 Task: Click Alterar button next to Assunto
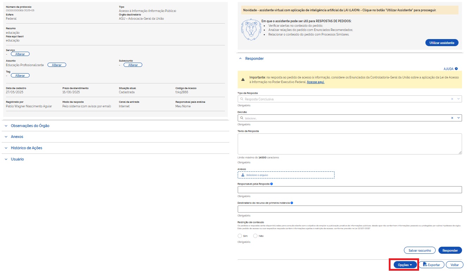click(57, 65)
